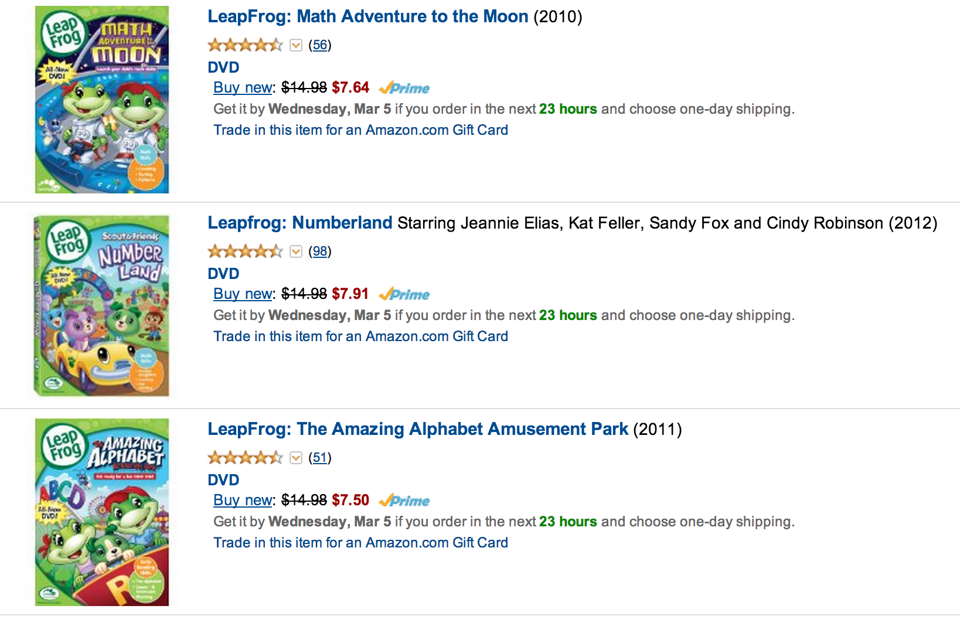Screen dimensions: 960x626
Task: Click Prime badge for Amazing Alphabet Amusement Park
Action: click(x=404, y=501)
